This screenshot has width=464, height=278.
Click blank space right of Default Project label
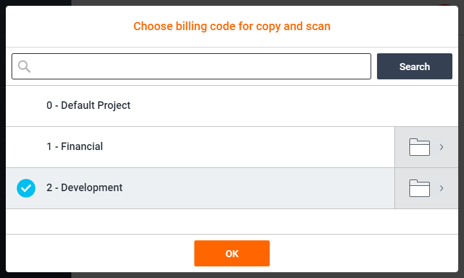click(290, 106)
